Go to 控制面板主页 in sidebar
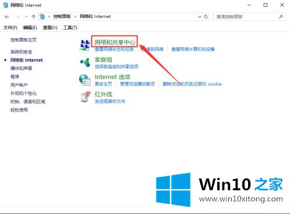The image size is (290, 214). (23, 40)
